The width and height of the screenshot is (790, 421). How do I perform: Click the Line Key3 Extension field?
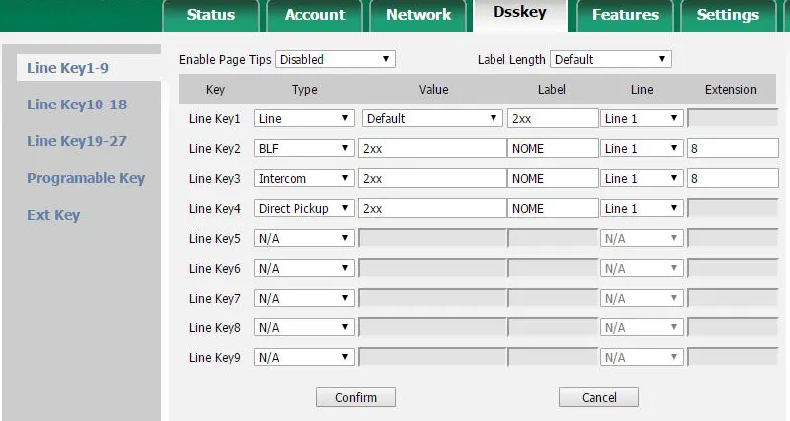pos(731,179)
